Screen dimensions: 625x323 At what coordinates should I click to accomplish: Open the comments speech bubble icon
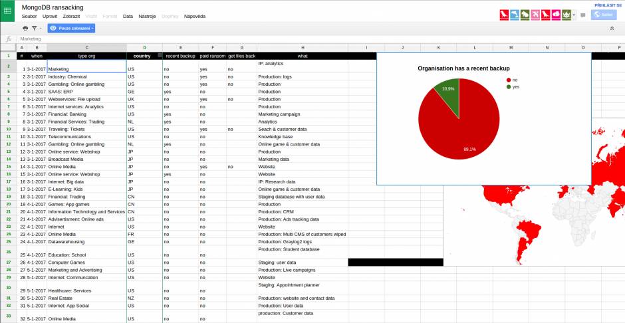pos(583,15)
